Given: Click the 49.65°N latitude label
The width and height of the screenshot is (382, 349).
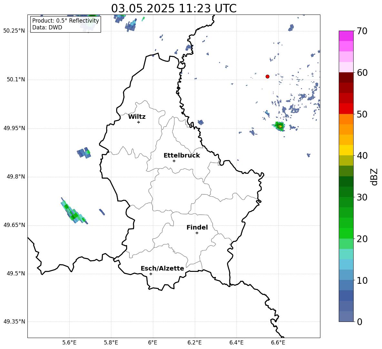Looking at the screenshot, I should pyautogui.click(x=14, y=225).
